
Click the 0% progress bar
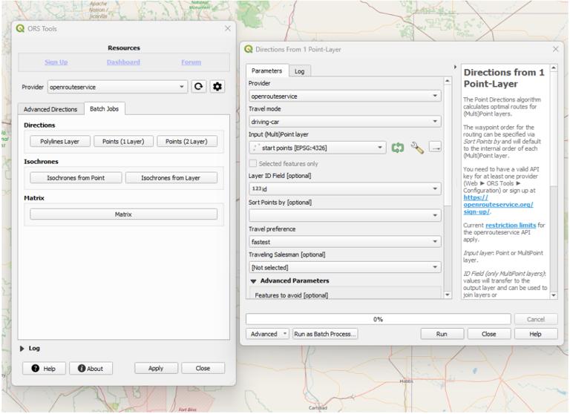point(378,319)
